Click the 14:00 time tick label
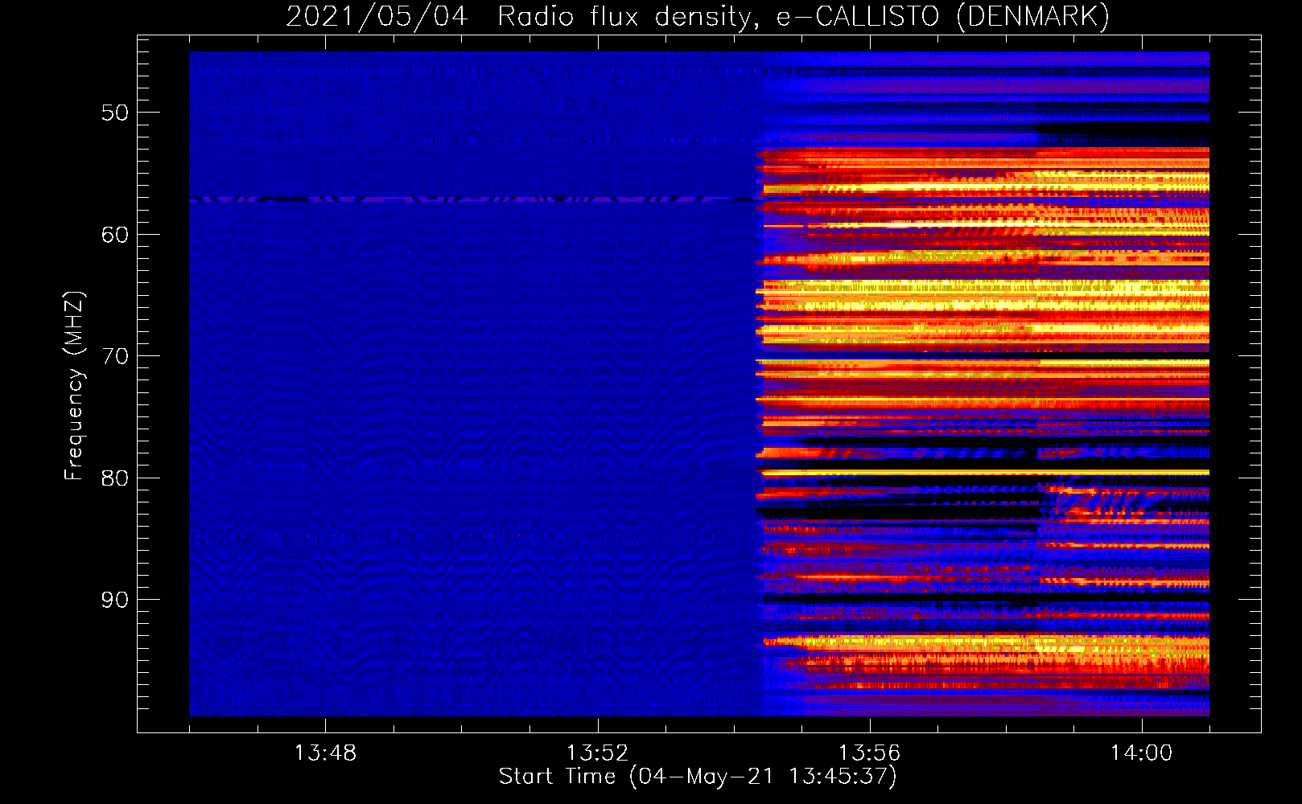This screenshot has width=1302, height=804. (x=1141, y=753)
